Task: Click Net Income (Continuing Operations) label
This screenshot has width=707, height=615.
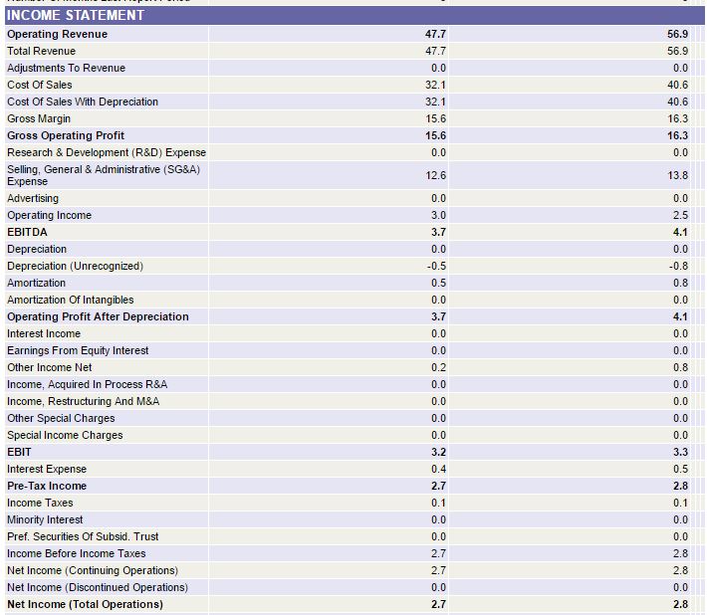Action: point(93,570)
